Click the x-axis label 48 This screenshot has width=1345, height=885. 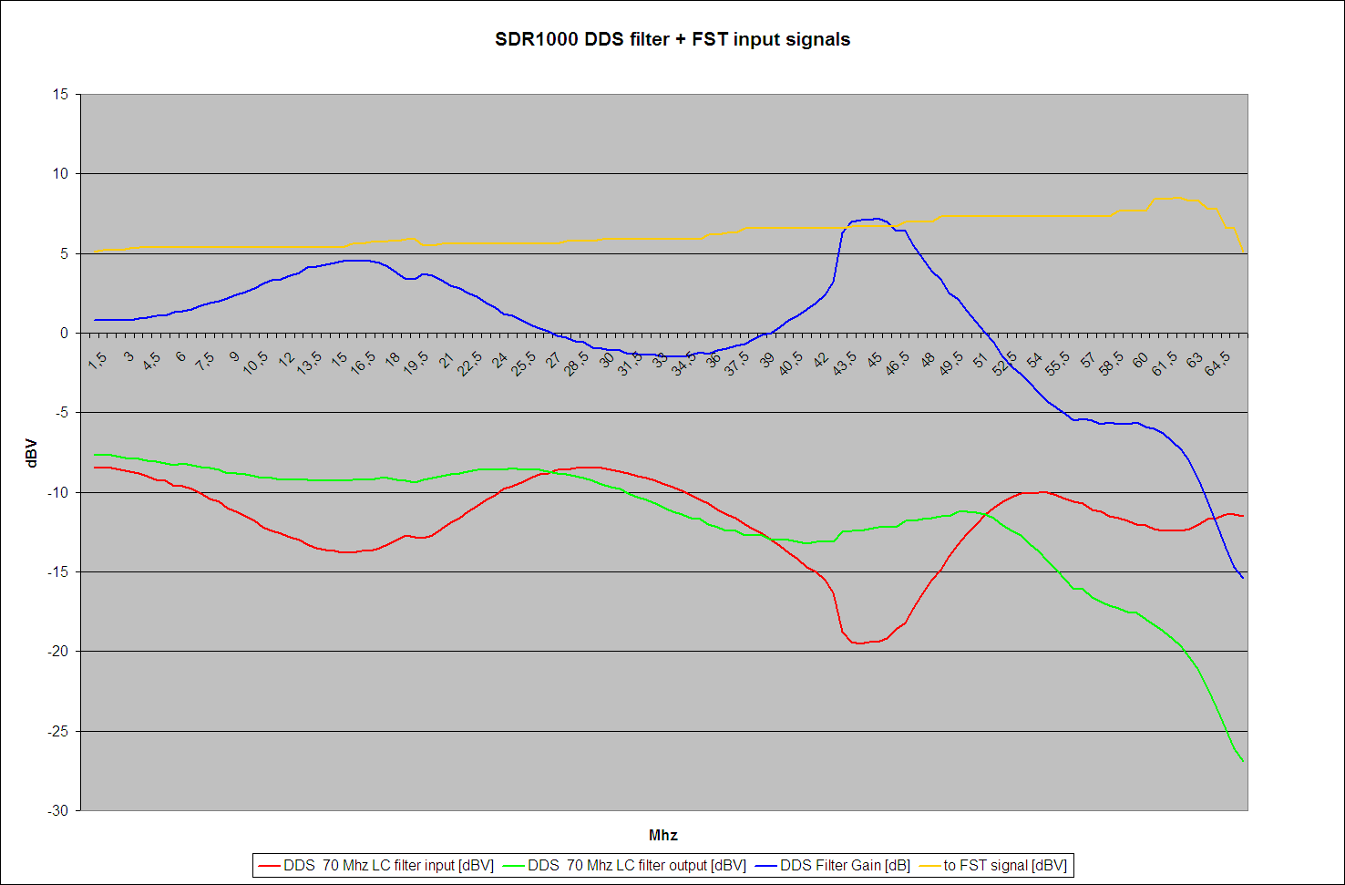point(927,359)
